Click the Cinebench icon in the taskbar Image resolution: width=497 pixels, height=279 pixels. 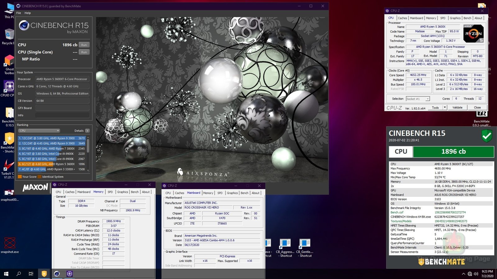coord(57,274)
